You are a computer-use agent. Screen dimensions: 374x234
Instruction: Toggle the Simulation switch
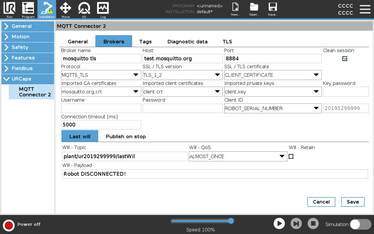360,224
